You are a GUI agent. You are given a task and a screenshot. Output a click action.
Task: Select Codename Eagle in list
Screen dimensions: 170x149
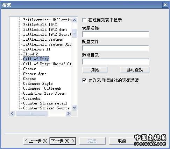tap(38, 83)
